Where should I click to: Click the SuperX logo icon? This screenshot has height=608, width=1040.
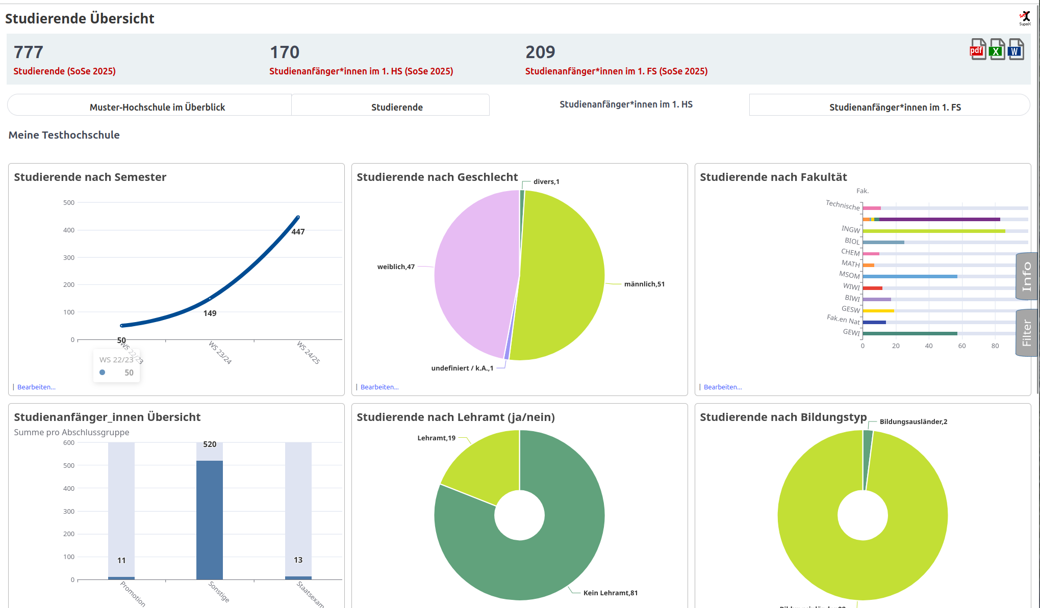coord(1025,18)
